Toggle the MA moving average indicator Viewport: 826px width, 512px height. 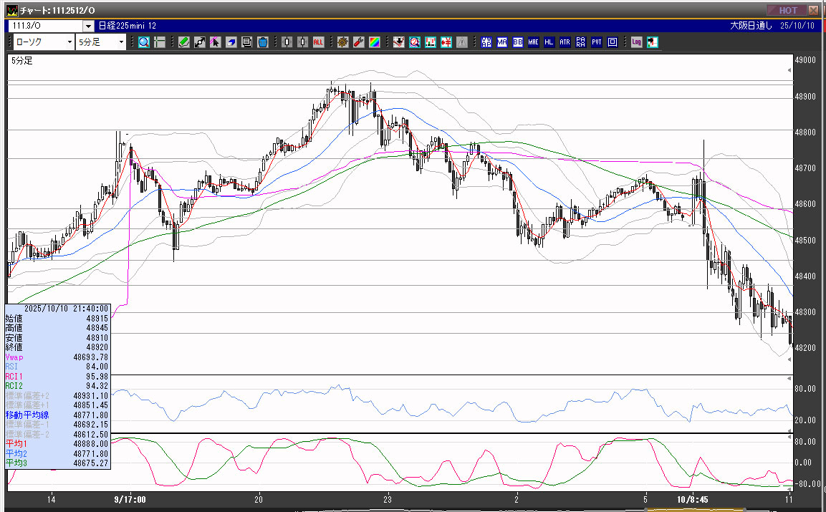click(501, 42)
